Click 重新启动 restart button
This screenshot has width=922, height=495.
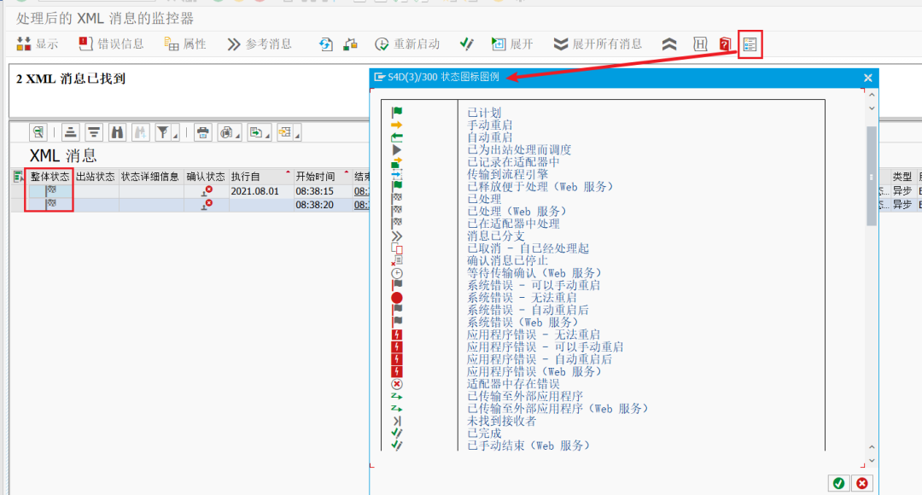click(x=407, y=44)
